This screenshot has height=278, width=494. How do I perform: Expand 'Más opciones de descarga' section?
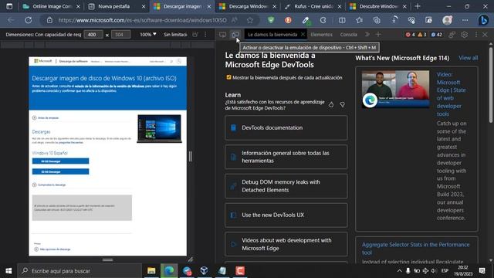coord(52,249)
